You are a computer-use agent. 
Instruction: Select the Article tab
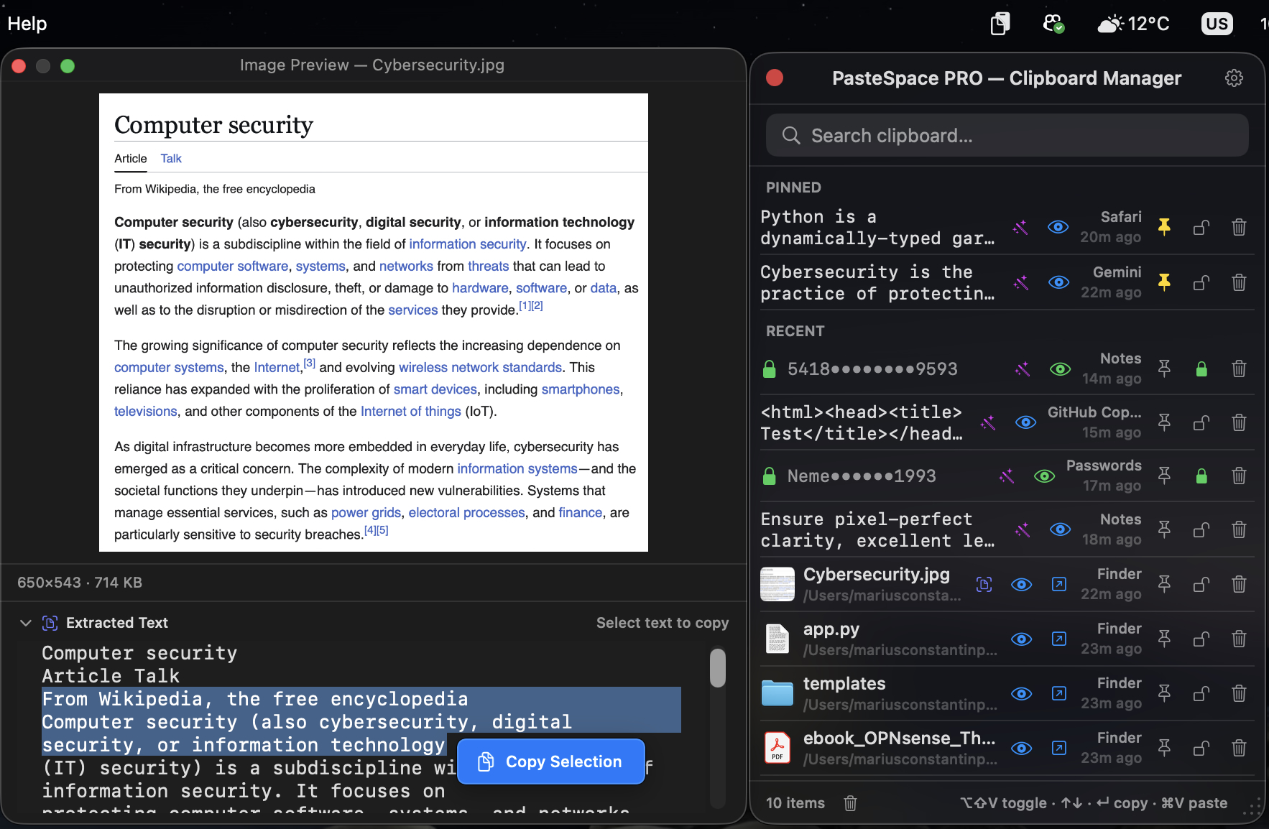[x=130, y=158]
